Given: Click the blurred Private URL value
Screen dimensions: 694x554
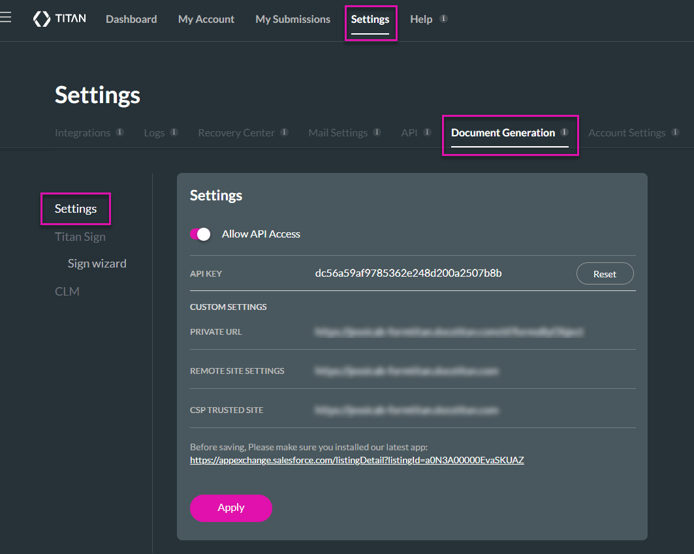Looking at the screenshot, I should pyautogui.click(x=449, y=332).
